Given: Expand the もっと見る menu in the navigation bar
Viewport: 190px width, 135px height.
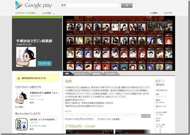Looking at the screenshot, I should click(48, 13).
